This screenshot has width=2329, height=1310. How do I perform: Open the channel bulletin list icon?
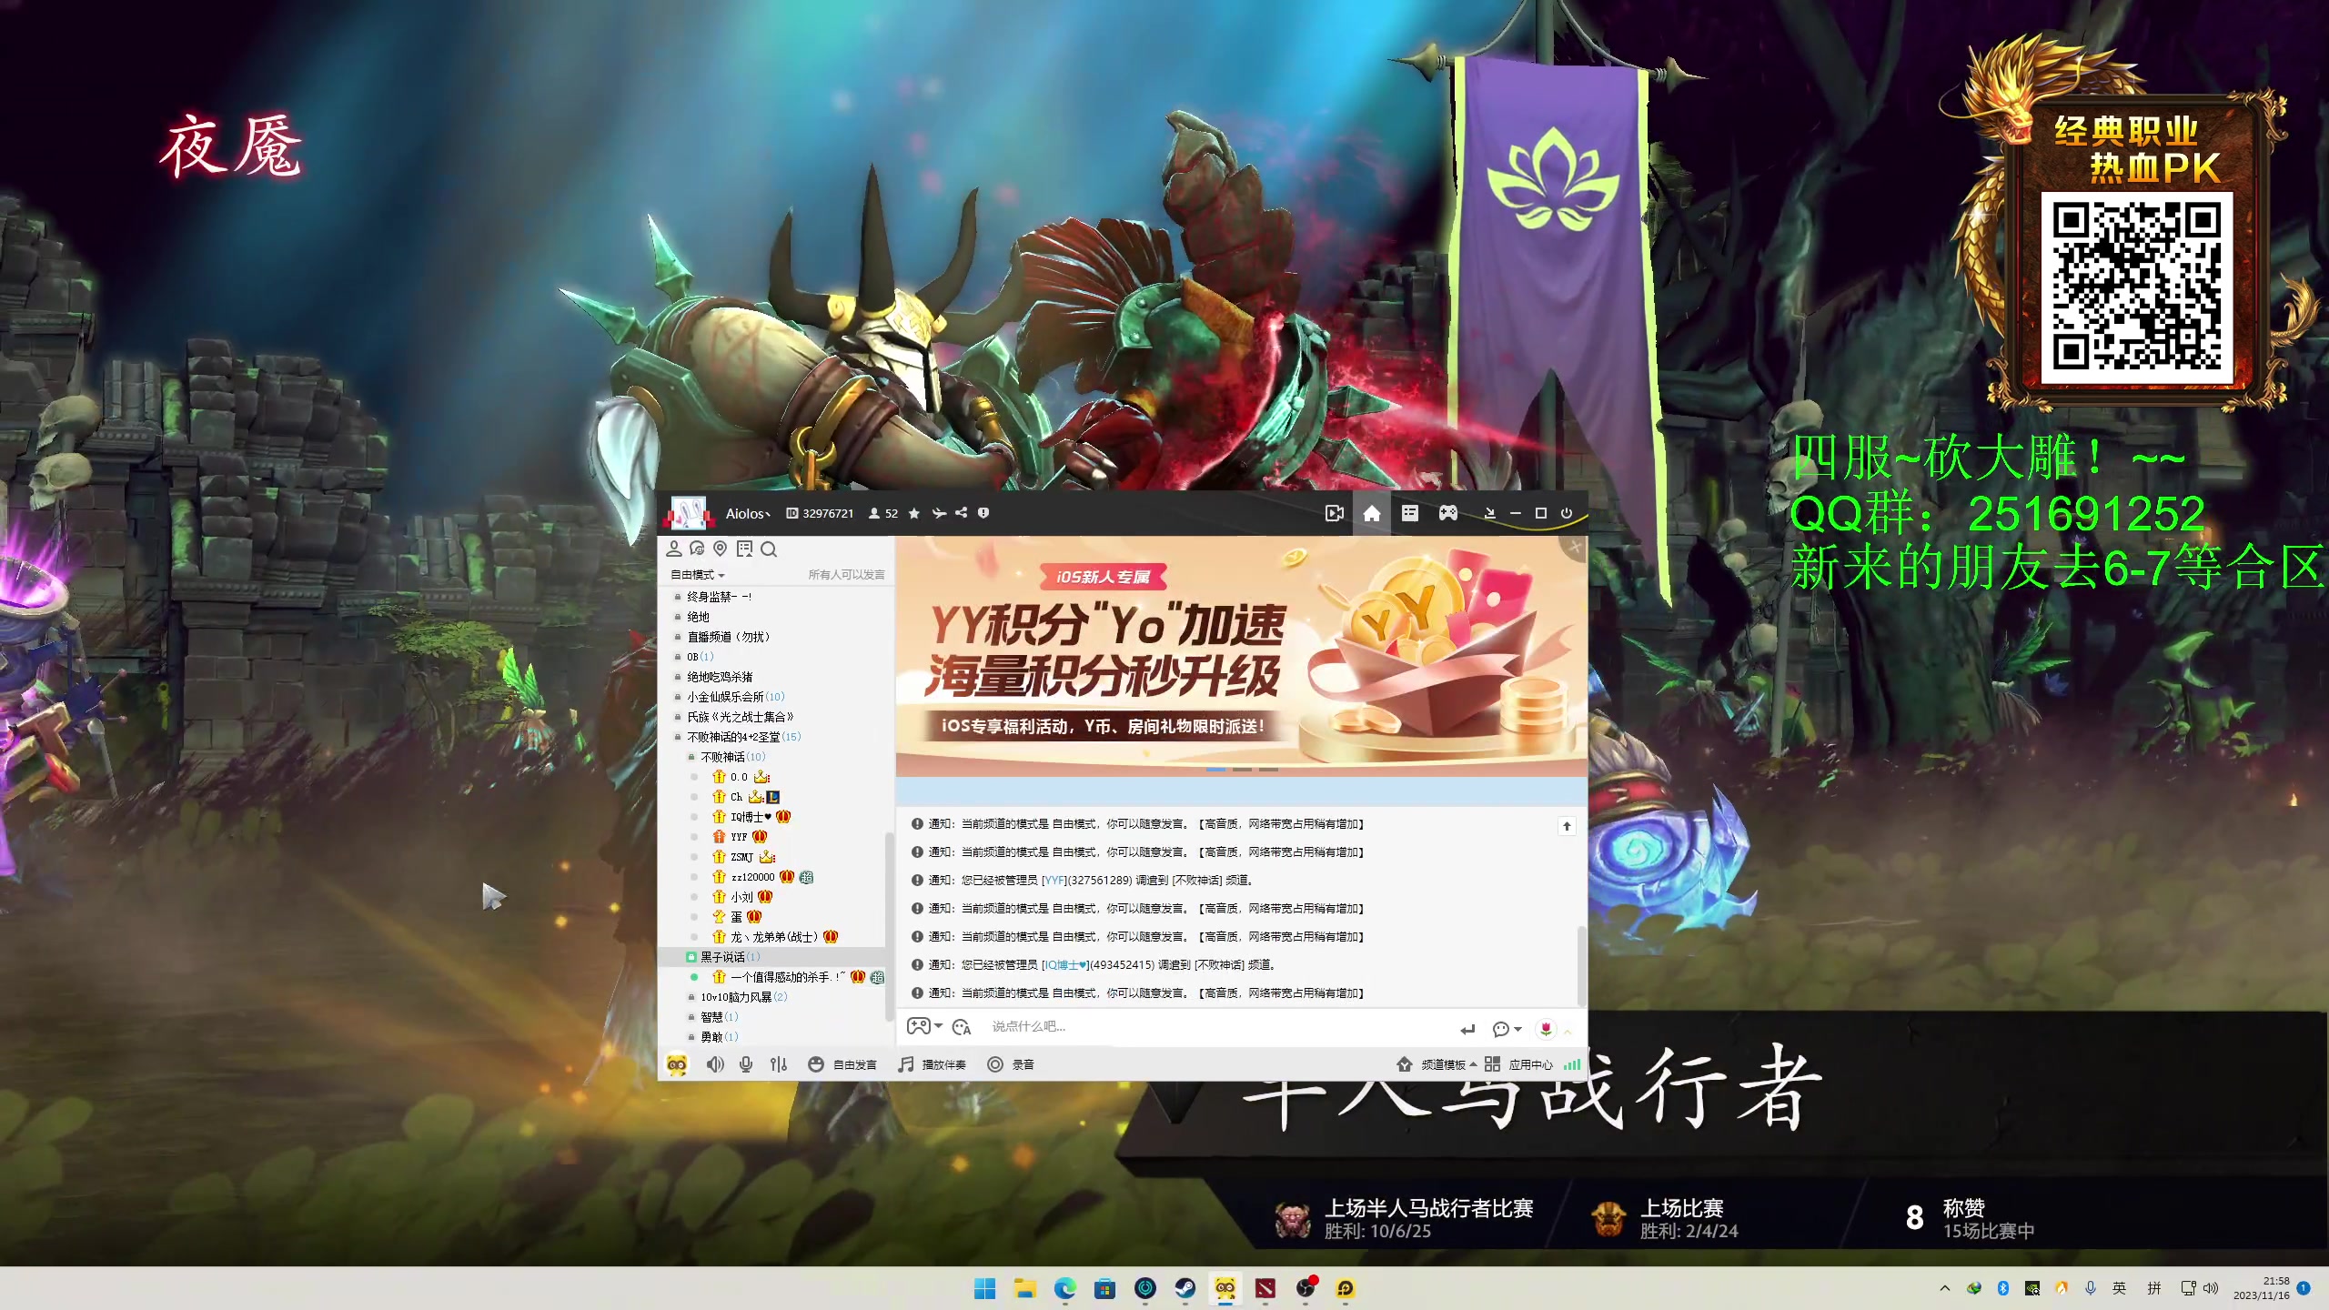(1410, 513)
